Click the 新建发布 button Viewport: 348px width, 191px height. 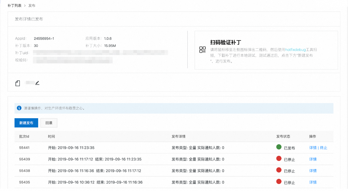(26, 123)
